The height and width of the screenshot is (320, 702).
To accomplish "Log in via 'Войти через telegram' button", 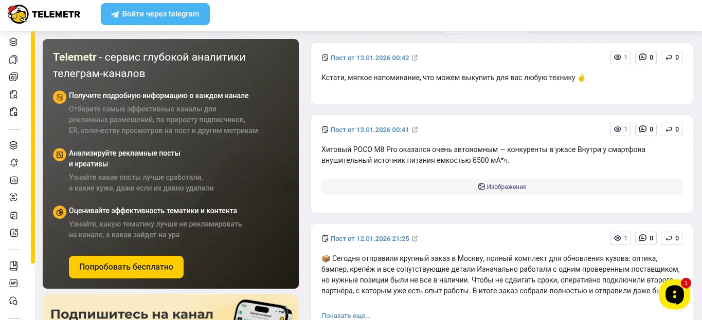I will 155,14.
